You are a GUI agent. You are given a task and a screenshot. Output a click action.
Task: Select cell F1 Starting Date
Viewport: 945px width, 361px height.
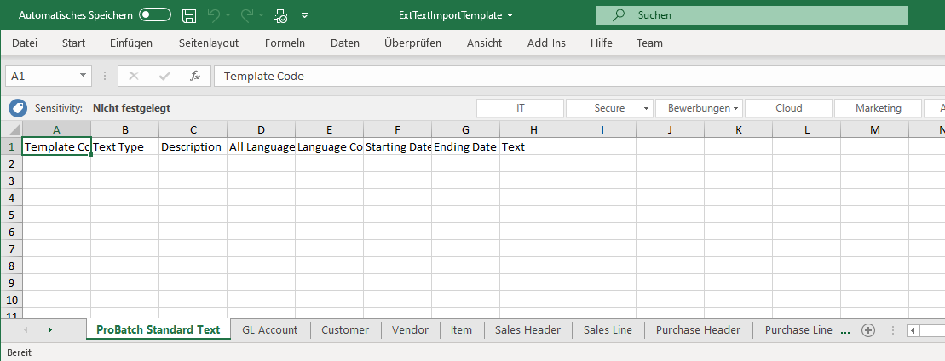click(397, 146)
